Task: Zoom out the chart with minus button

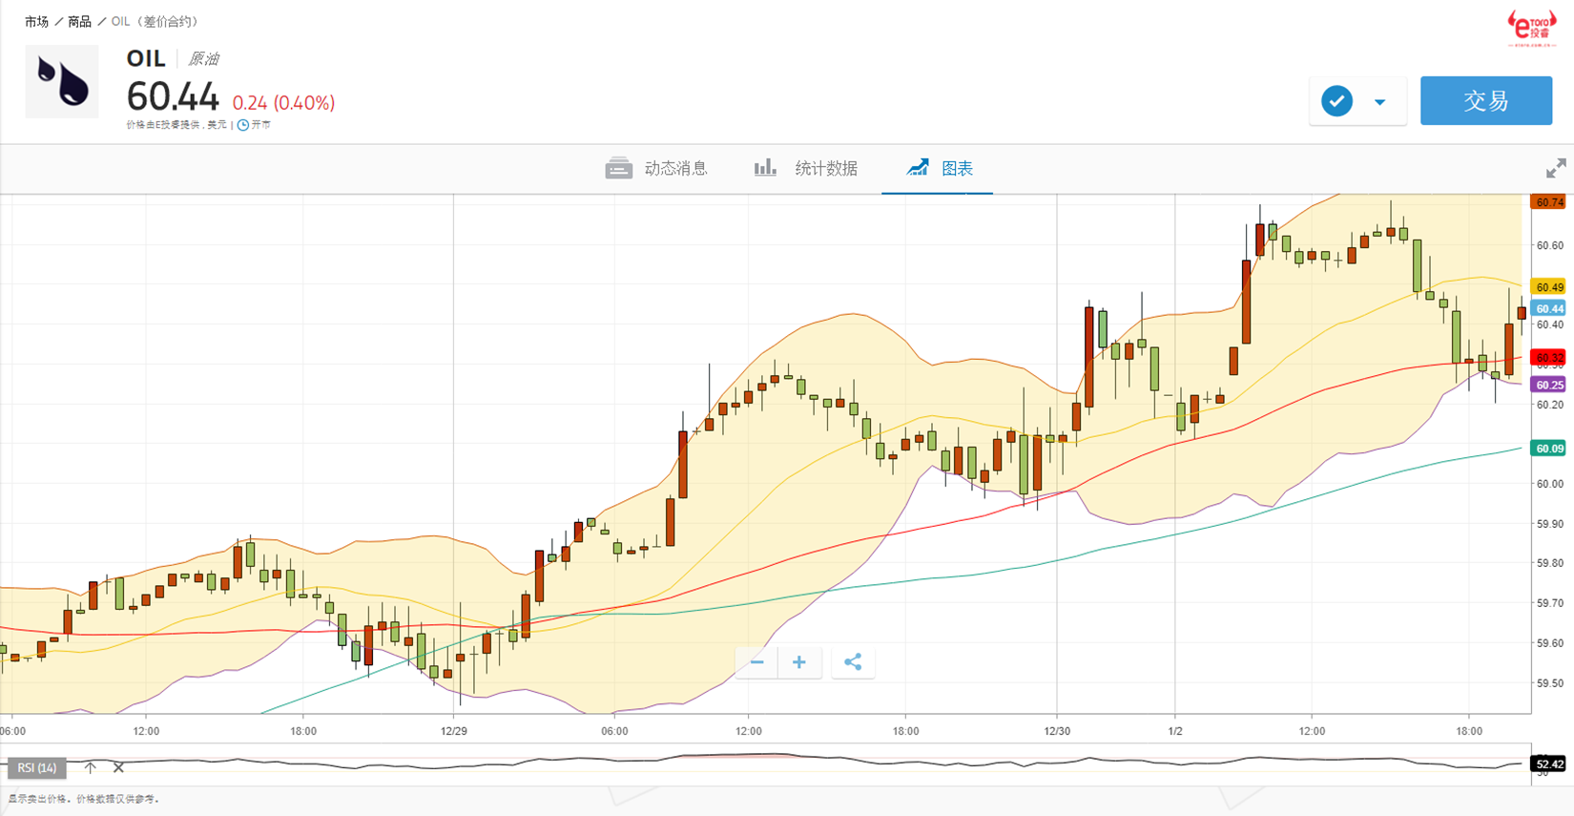Action: point(756,662)
